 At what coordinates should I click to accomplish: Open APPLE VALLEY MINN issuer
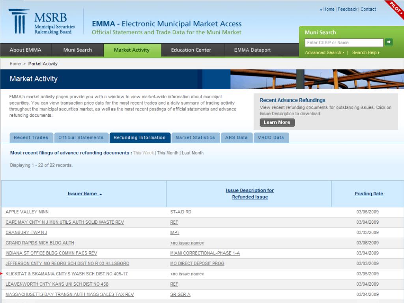[x=27, y=212]
